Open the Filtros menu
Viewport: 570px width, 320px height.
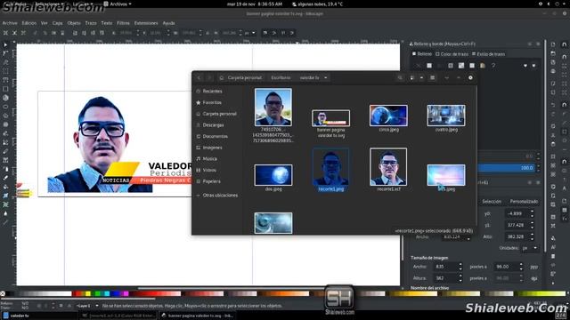coord(123,23)
